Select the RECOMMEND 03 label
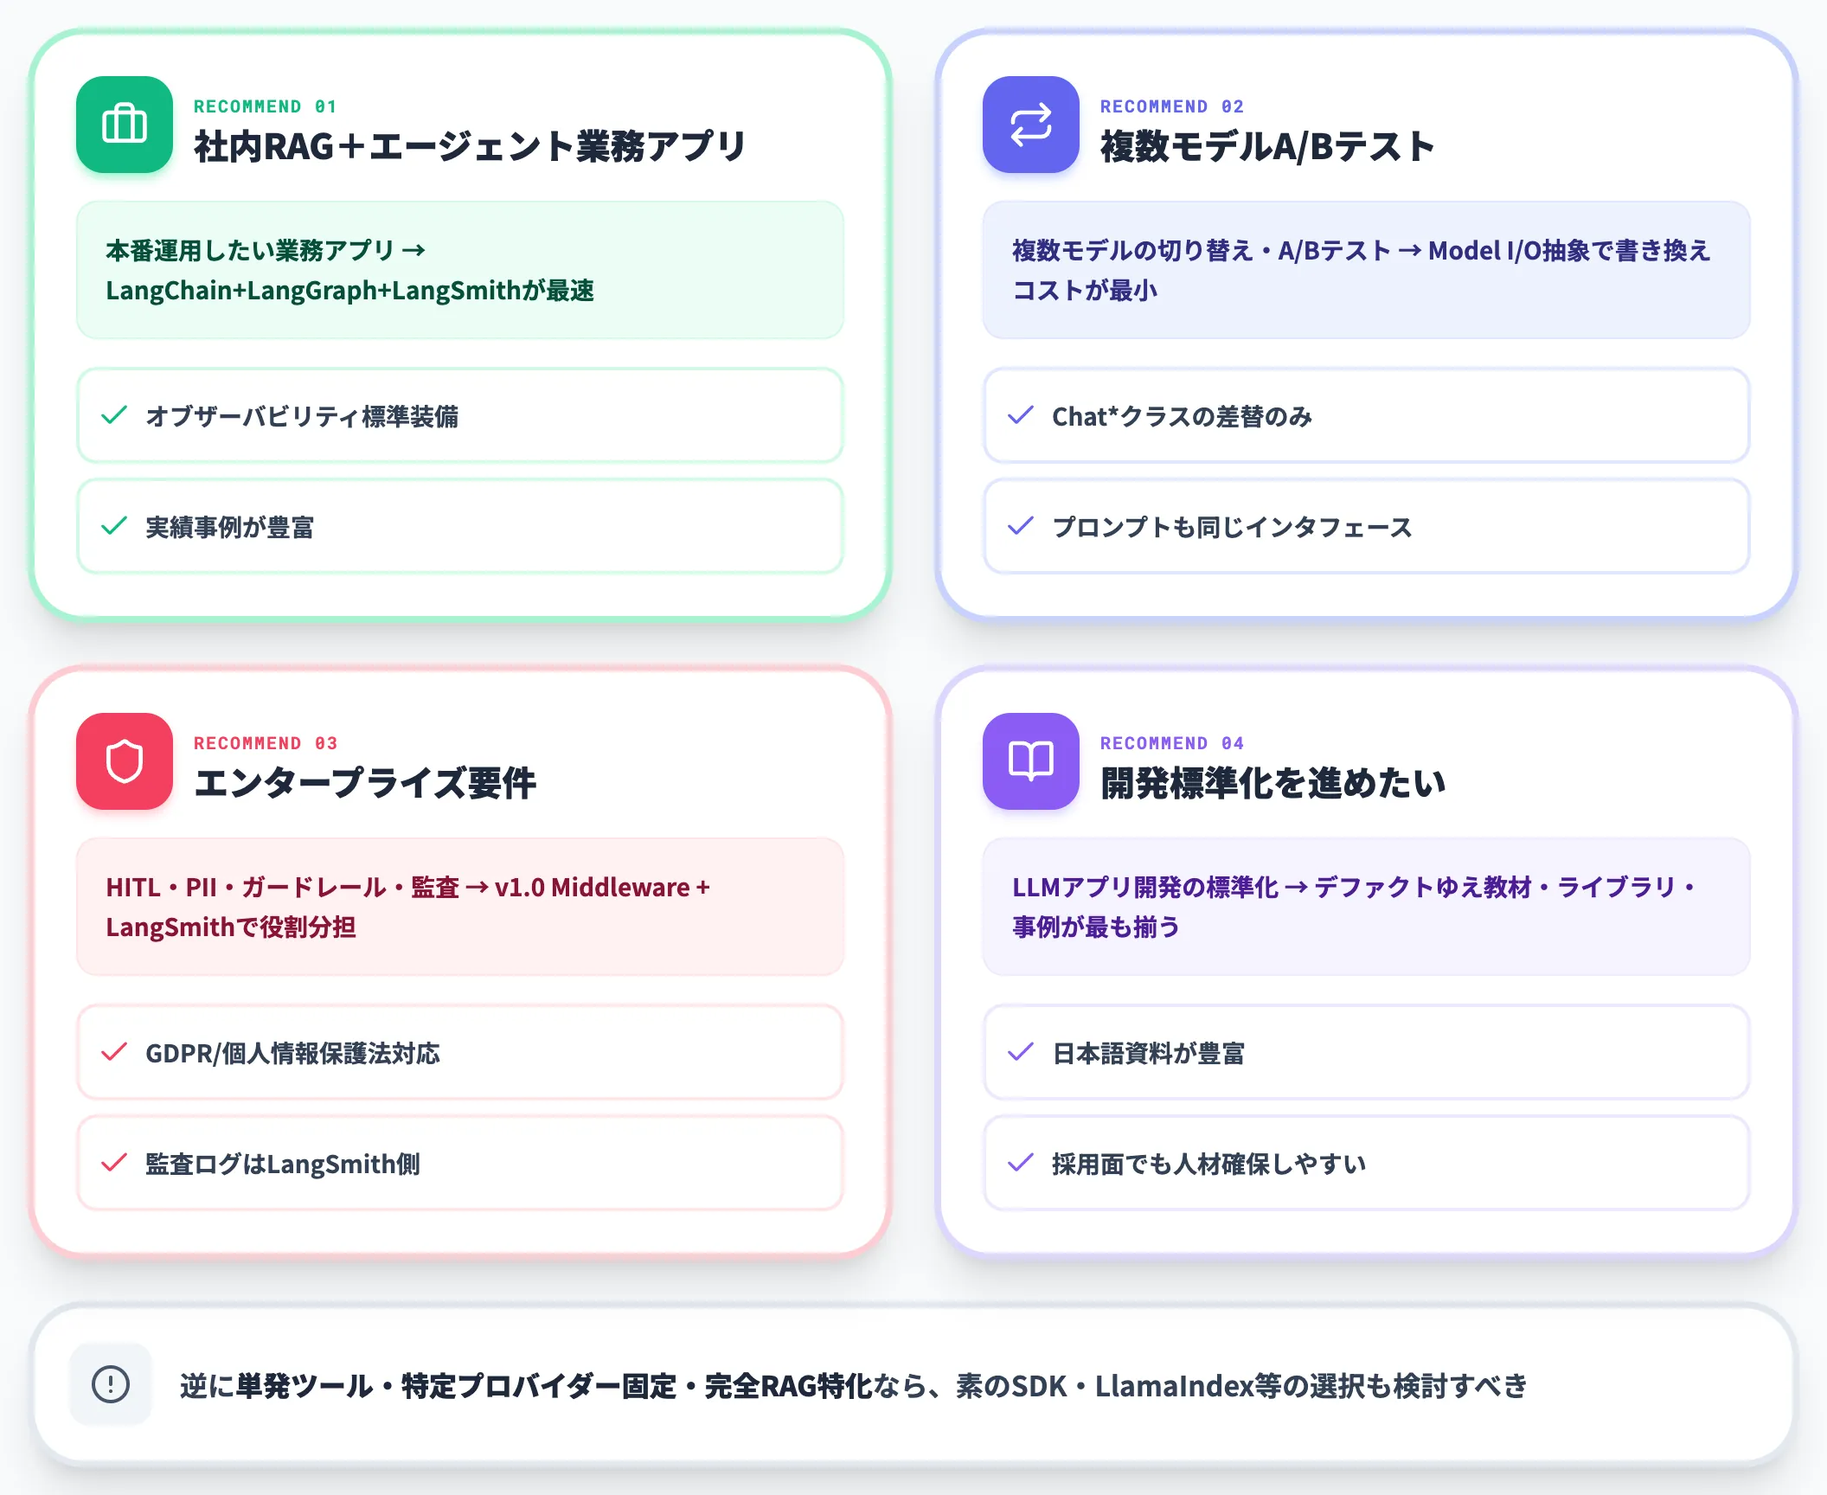The width and height of the screenshot is (1827, 1495). (x=265, y=743)
